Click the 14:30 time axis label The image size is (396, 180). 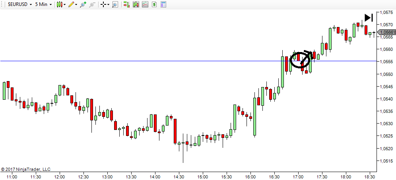point(179,176)
